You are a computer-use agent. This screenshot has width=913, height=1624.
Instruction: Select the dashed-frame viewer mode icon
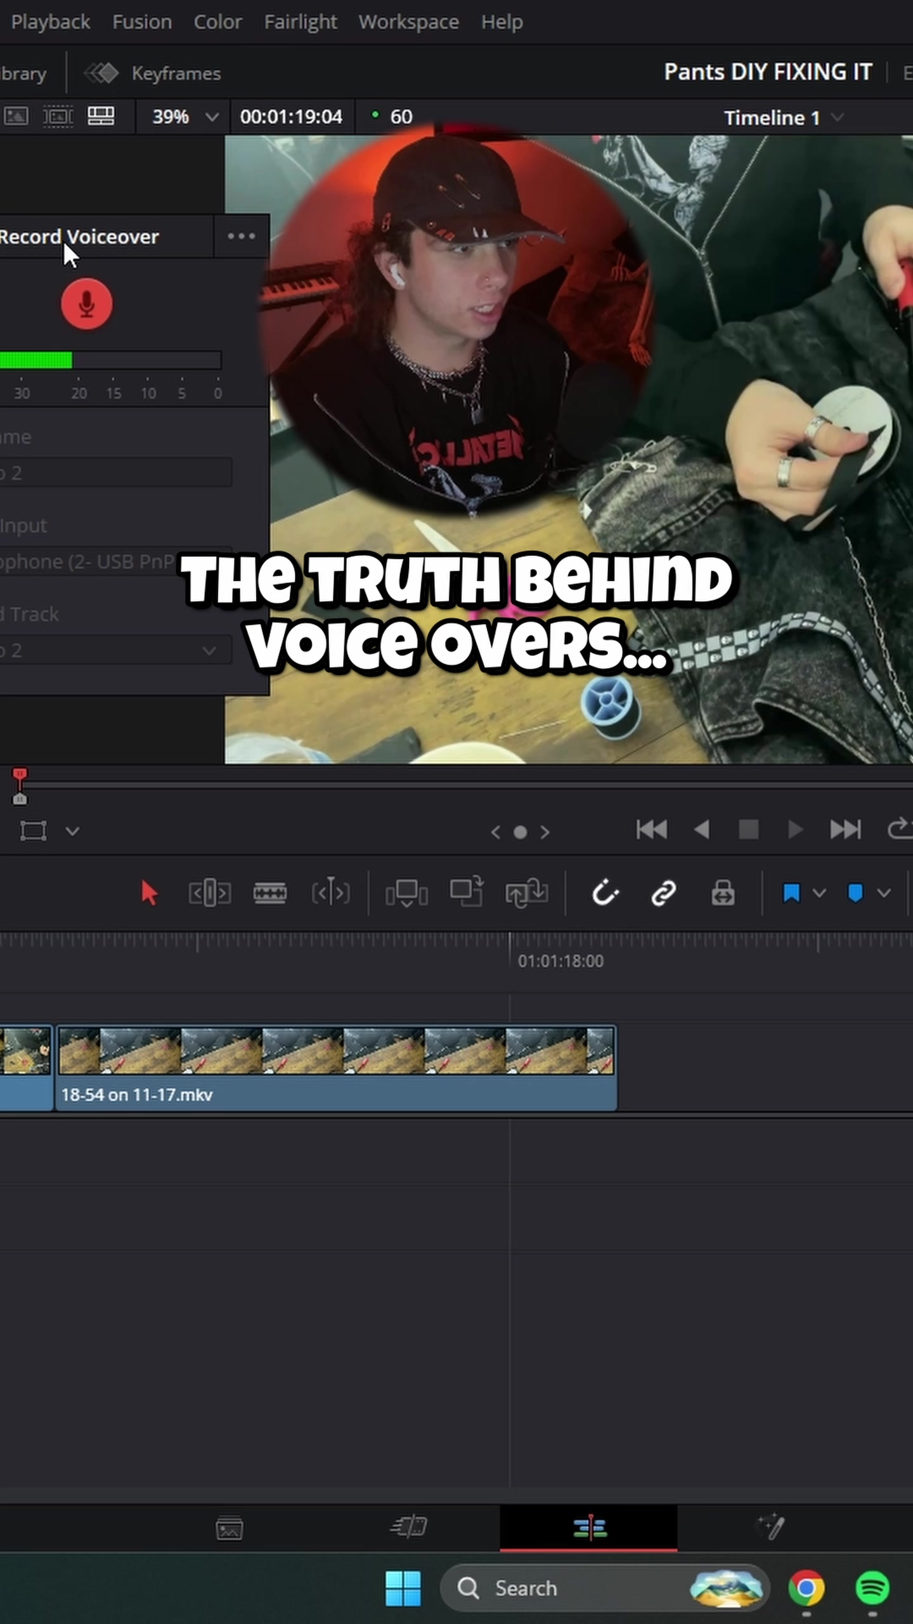click(x=58, y=116)
